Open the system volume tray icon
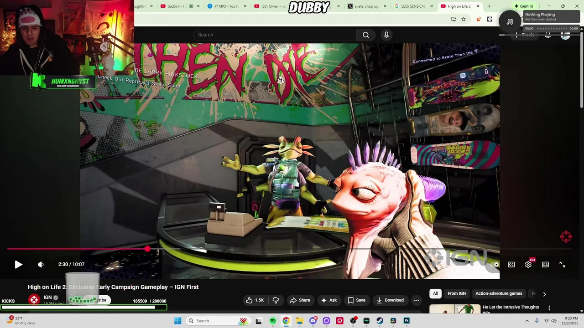Image resolution: width=584 pixels, height=328 pixels. coord(554,321)
